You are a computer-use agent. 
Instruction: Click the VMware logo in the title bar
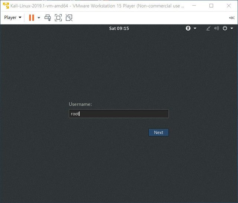coord(6,6)
